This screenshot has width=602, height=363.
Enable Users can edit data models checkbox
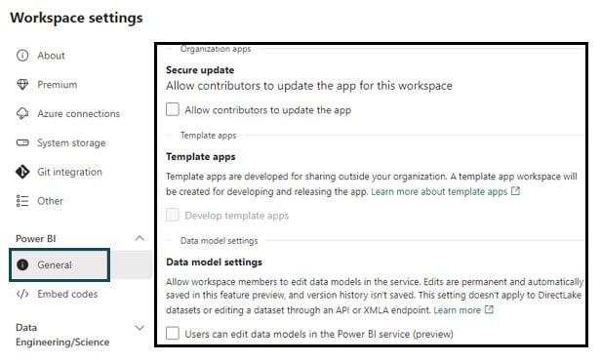pyautogui.click(x=173, y=333)
